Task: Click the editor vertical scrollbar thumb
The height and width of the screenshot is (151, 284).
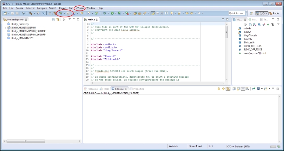Action: point(226,32)
